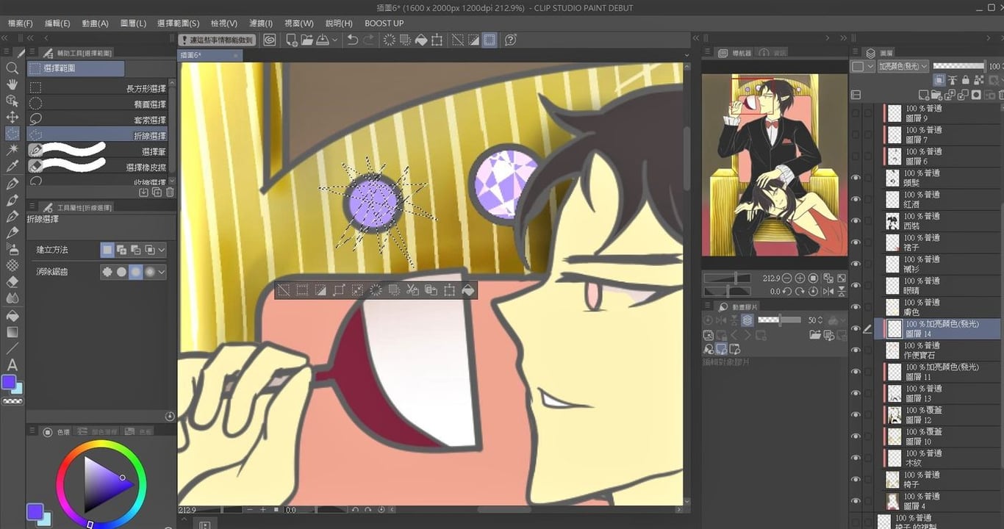This screenshot has width=1004, height=529.
Task: Select the Gradient tool
Action: tap(12, 332)
